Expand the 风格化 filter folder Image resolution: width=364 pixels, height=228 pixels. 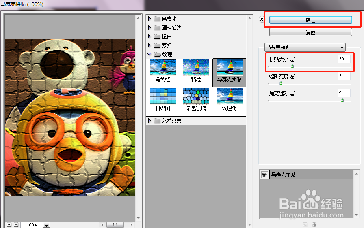point(149,19)
